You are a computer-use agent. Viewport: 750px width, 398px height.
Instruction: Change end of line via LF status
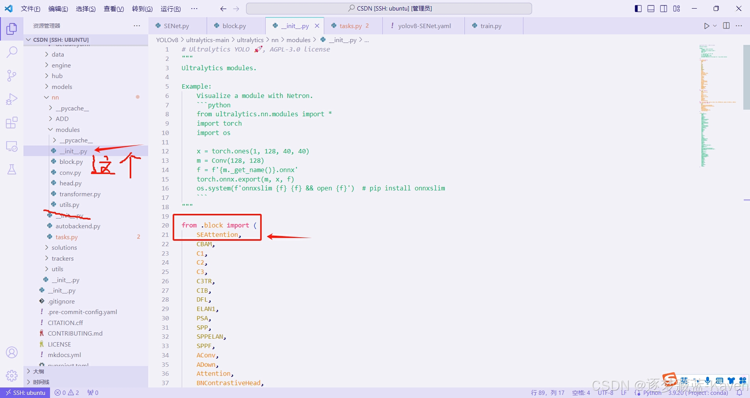pyautogui.click(x=624, y=393)
